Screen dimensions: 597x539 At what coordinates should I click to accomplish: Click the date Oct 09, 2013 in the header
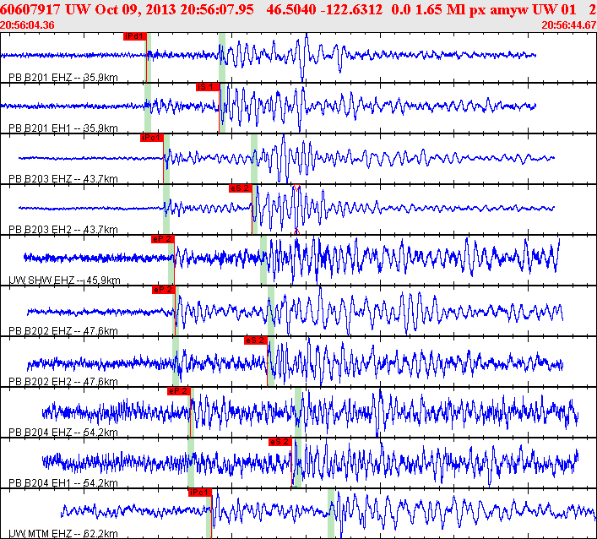coord(136,9)
